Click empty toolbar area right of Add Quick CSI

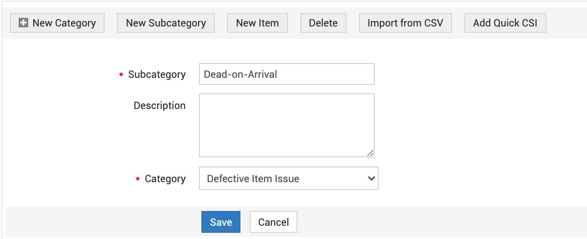tap(566, 23)
